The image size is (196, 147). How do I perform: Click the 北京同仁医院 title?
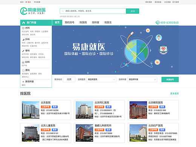point(102,103)
